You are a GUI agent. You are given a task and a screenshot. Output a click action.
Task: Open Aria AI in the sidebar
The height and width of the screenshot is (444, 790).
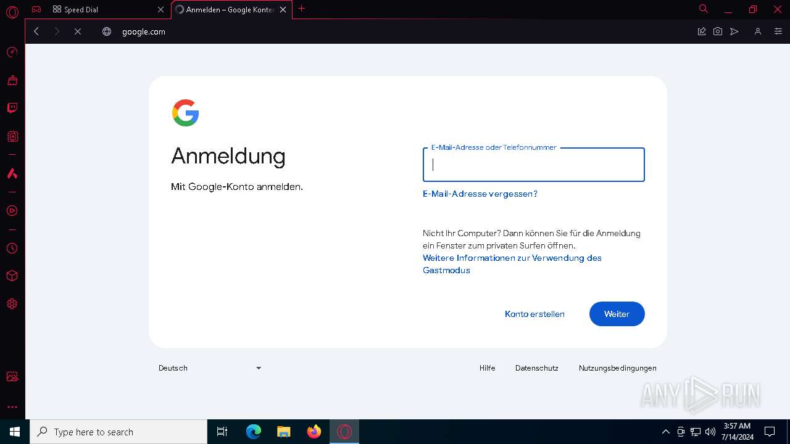click(12, 173)
